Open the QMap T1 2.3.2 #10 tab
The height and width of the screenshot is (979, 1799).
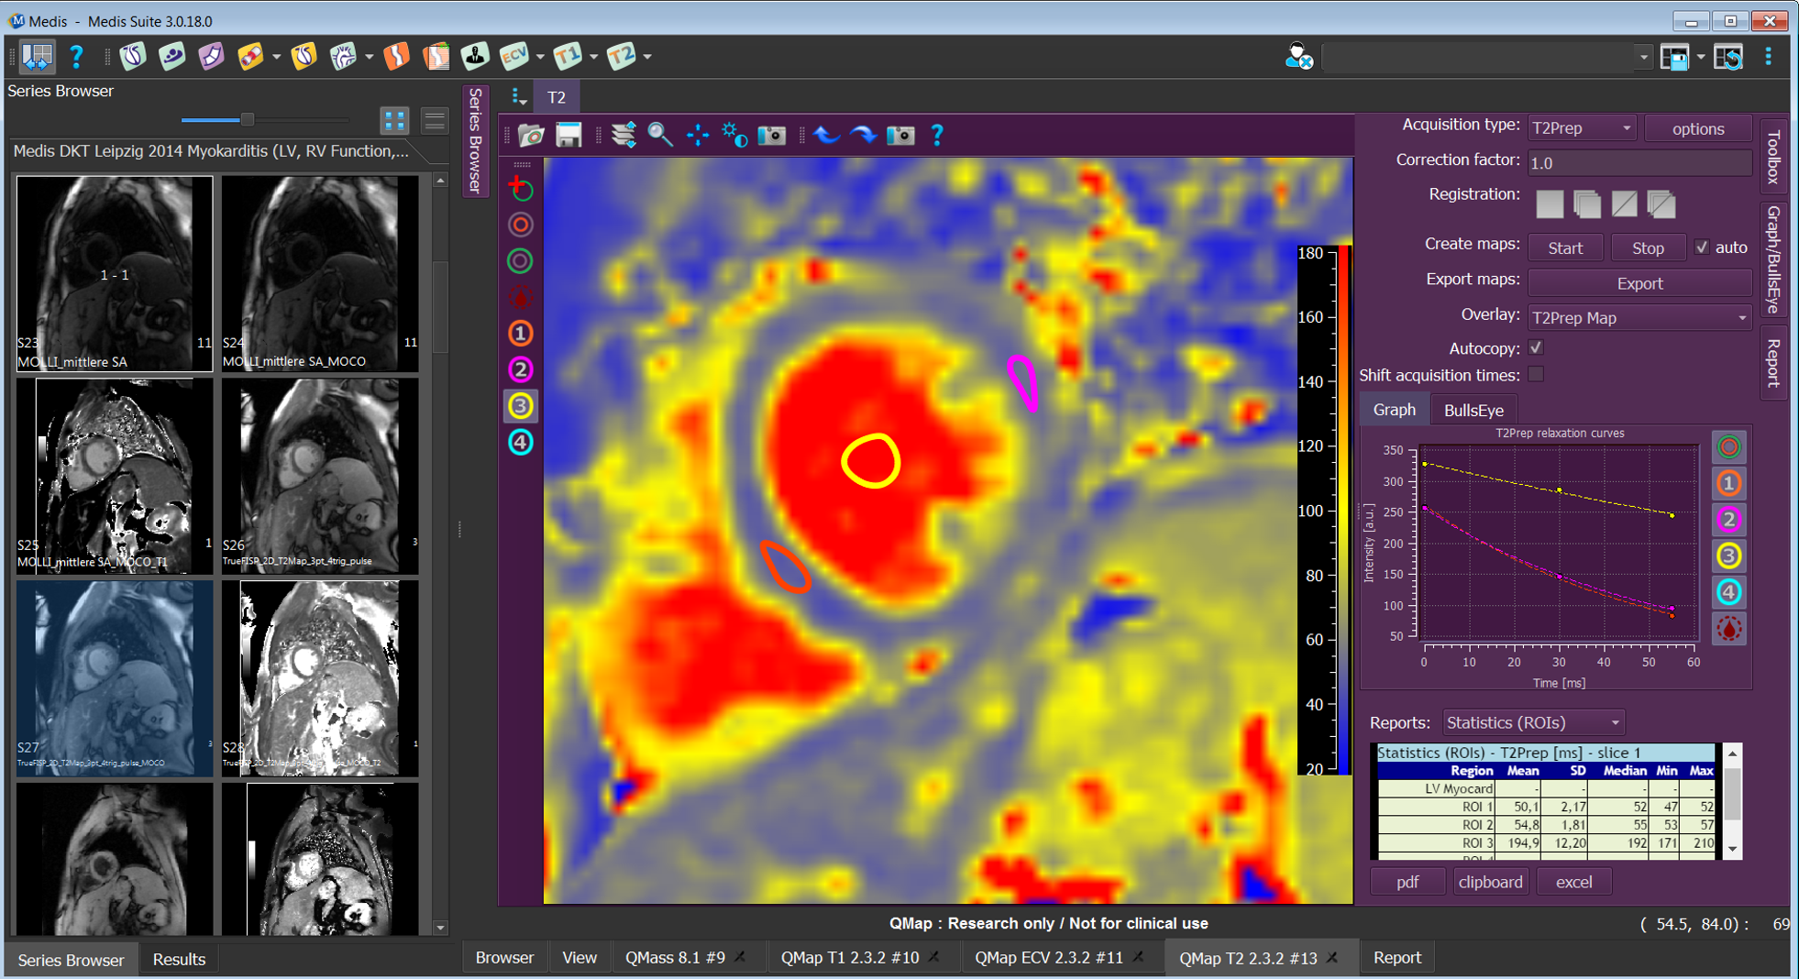pos(849,958)
